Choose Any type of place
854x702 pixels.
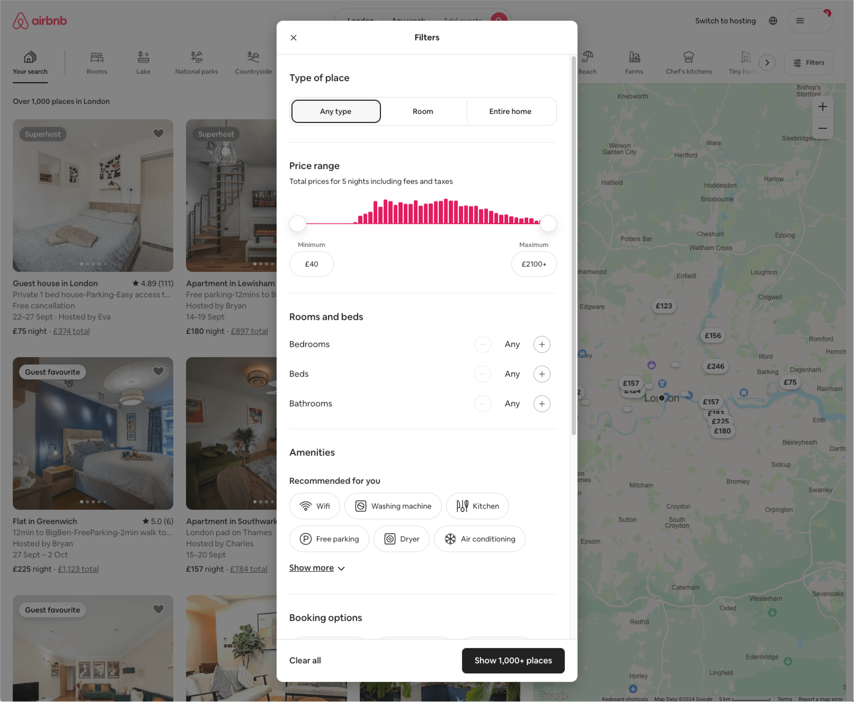coord(336,111)
